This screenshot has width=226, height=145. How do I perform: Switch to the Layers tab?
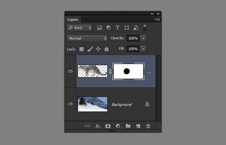[73, 20]
